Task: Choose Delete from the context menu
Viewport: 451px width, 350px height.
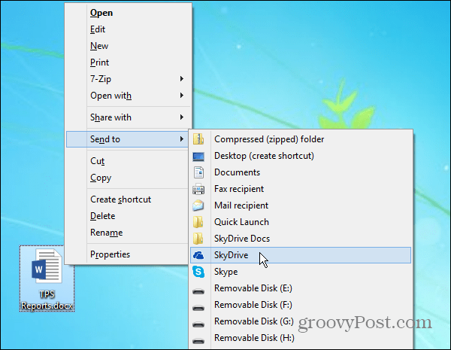Action: click(x=127, y=216)
